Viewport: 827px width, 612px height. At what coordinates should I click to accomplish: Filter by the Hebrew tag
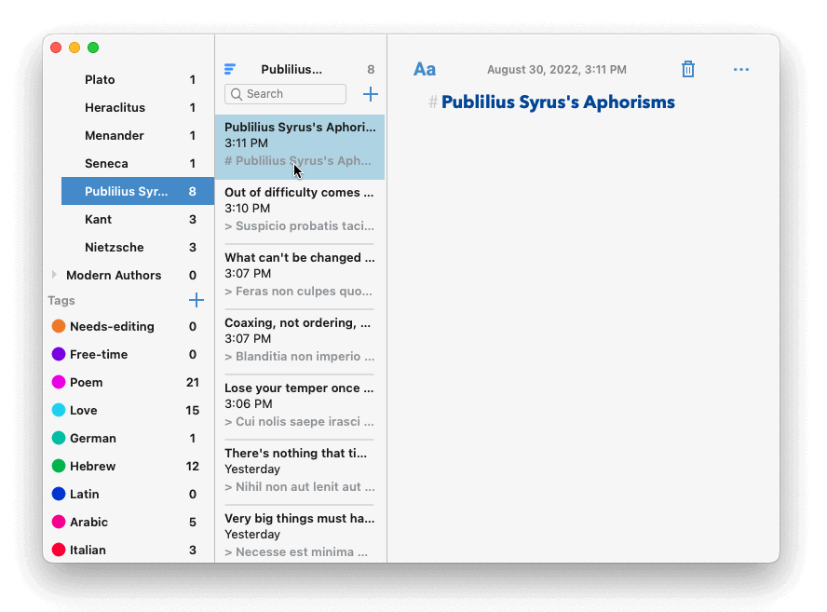[x=129, y=466]
